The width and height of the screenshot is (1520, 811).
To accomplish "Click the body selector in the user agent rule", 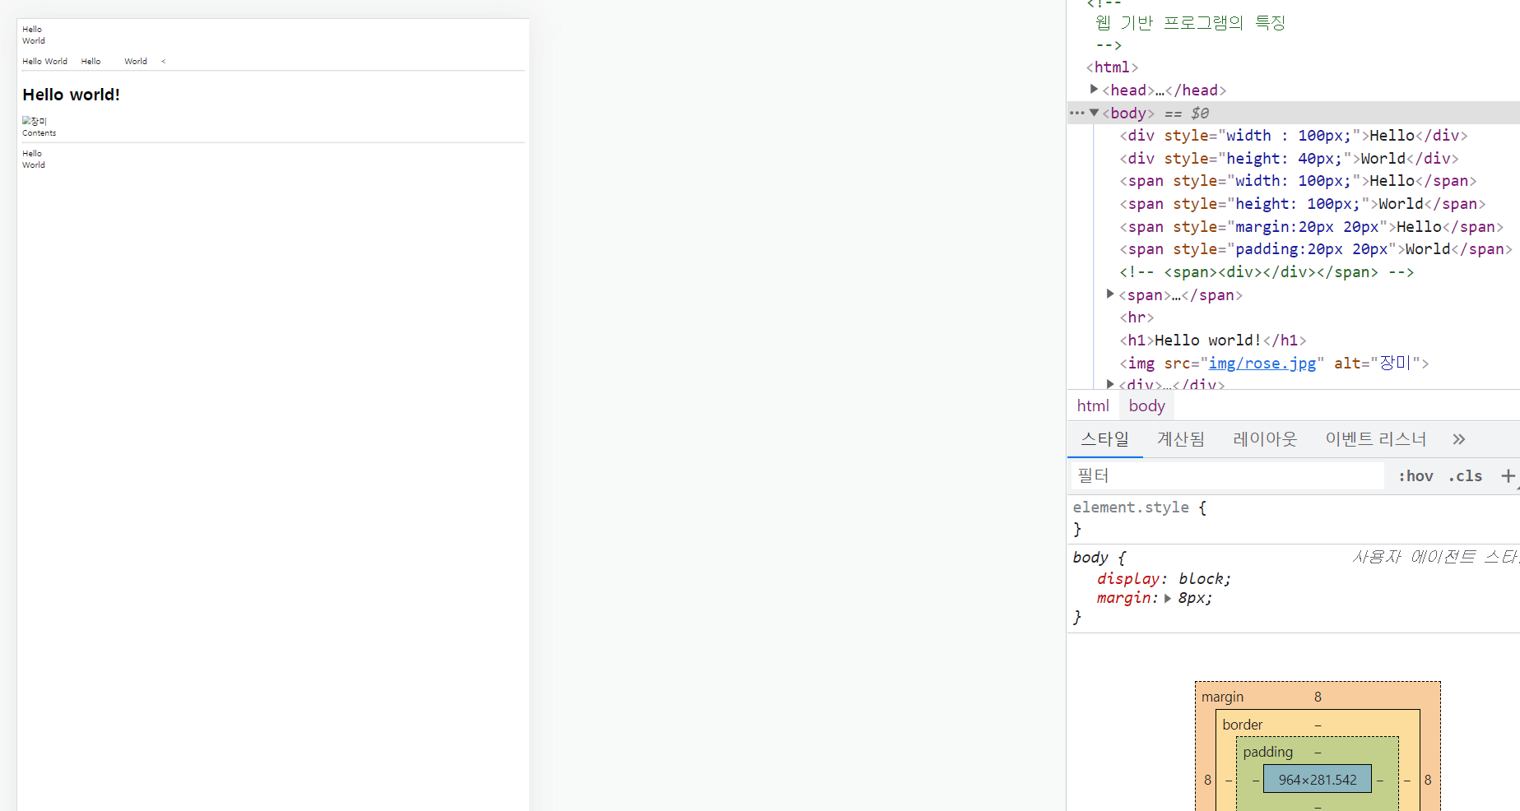I will (1090, 557).
